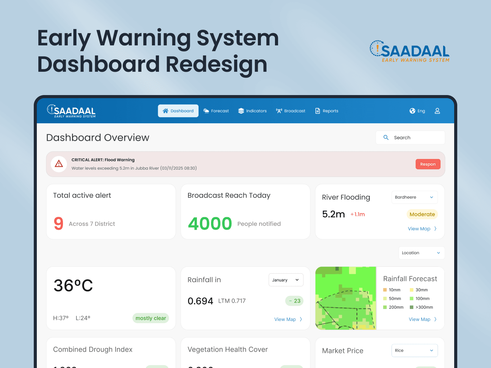Open View Map for River Flooding
This screenshot has width=491, height=368.
tap(419, 228)
